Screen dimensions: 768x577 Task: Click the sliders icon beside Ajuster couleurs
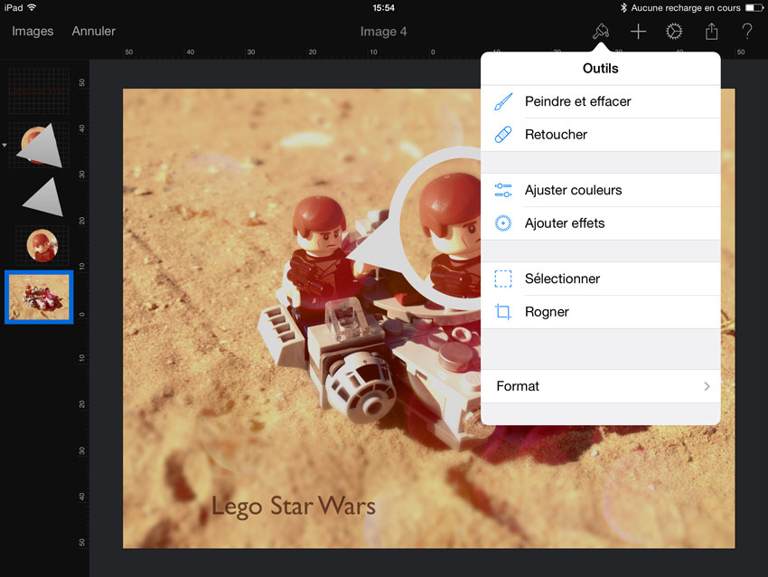(x=503, y=190)
